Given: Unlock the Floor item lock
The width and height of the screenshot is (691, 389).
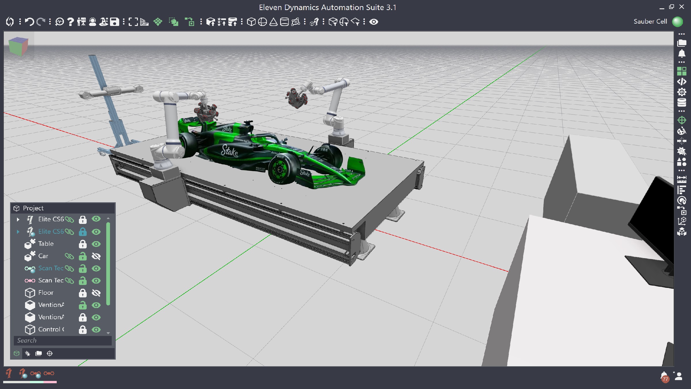Looking at the screenshot, I should 83,293.
